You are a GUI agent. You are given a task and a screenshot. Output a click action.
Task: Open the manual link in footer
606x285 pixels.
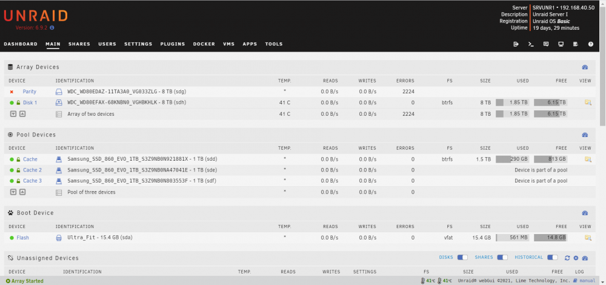point(587,281)
